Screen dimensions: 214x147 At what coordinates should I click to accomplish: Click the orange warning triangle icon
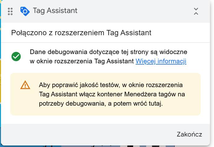point(25,85)
